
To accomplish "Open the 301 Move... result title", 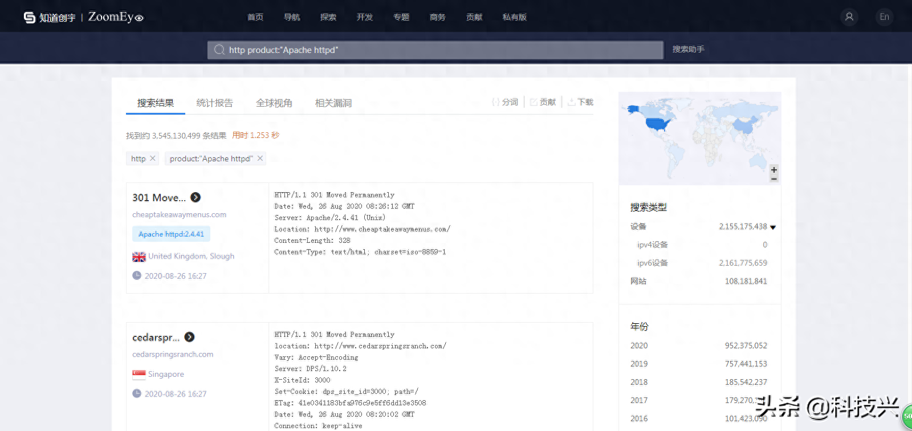I will coord(159,198).
